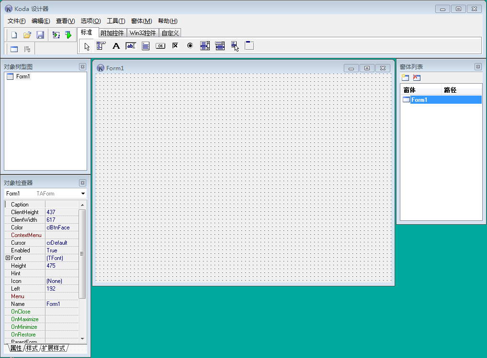Click the 路径 column header

click(450, 90)
